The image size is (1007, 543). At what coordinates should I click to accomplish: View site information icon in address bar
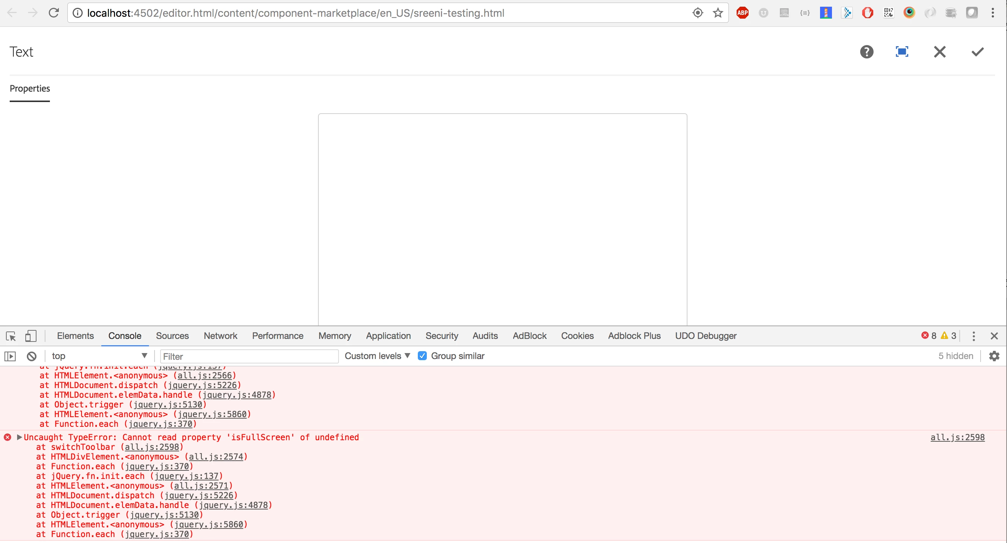[x=78, y=13]
